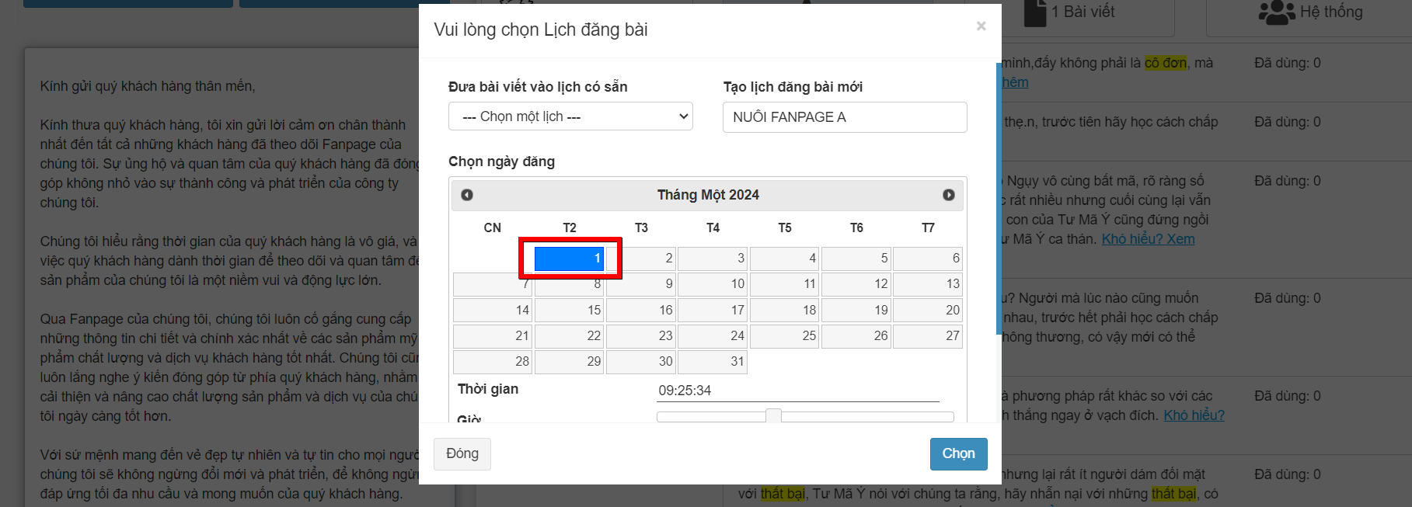Select day 12 in the calendar

pos(856,284)
